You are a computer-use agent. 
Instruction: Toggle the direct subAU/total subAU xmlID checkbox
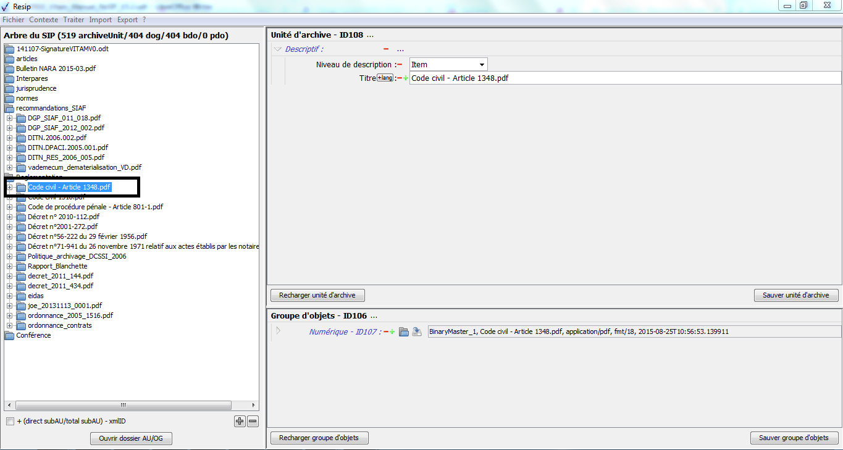coord(10,422)
